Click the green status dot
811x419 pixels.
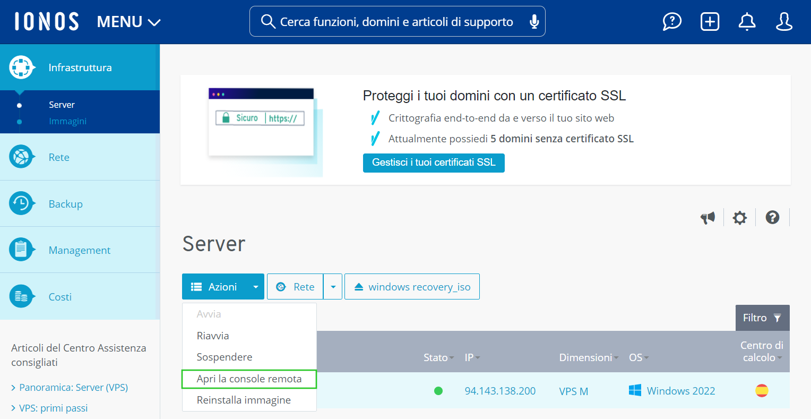click(438, 391)
